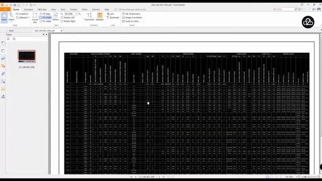322x181 pixels.
Task: Rotate Left the page view
Action: [x=67, y=18]
